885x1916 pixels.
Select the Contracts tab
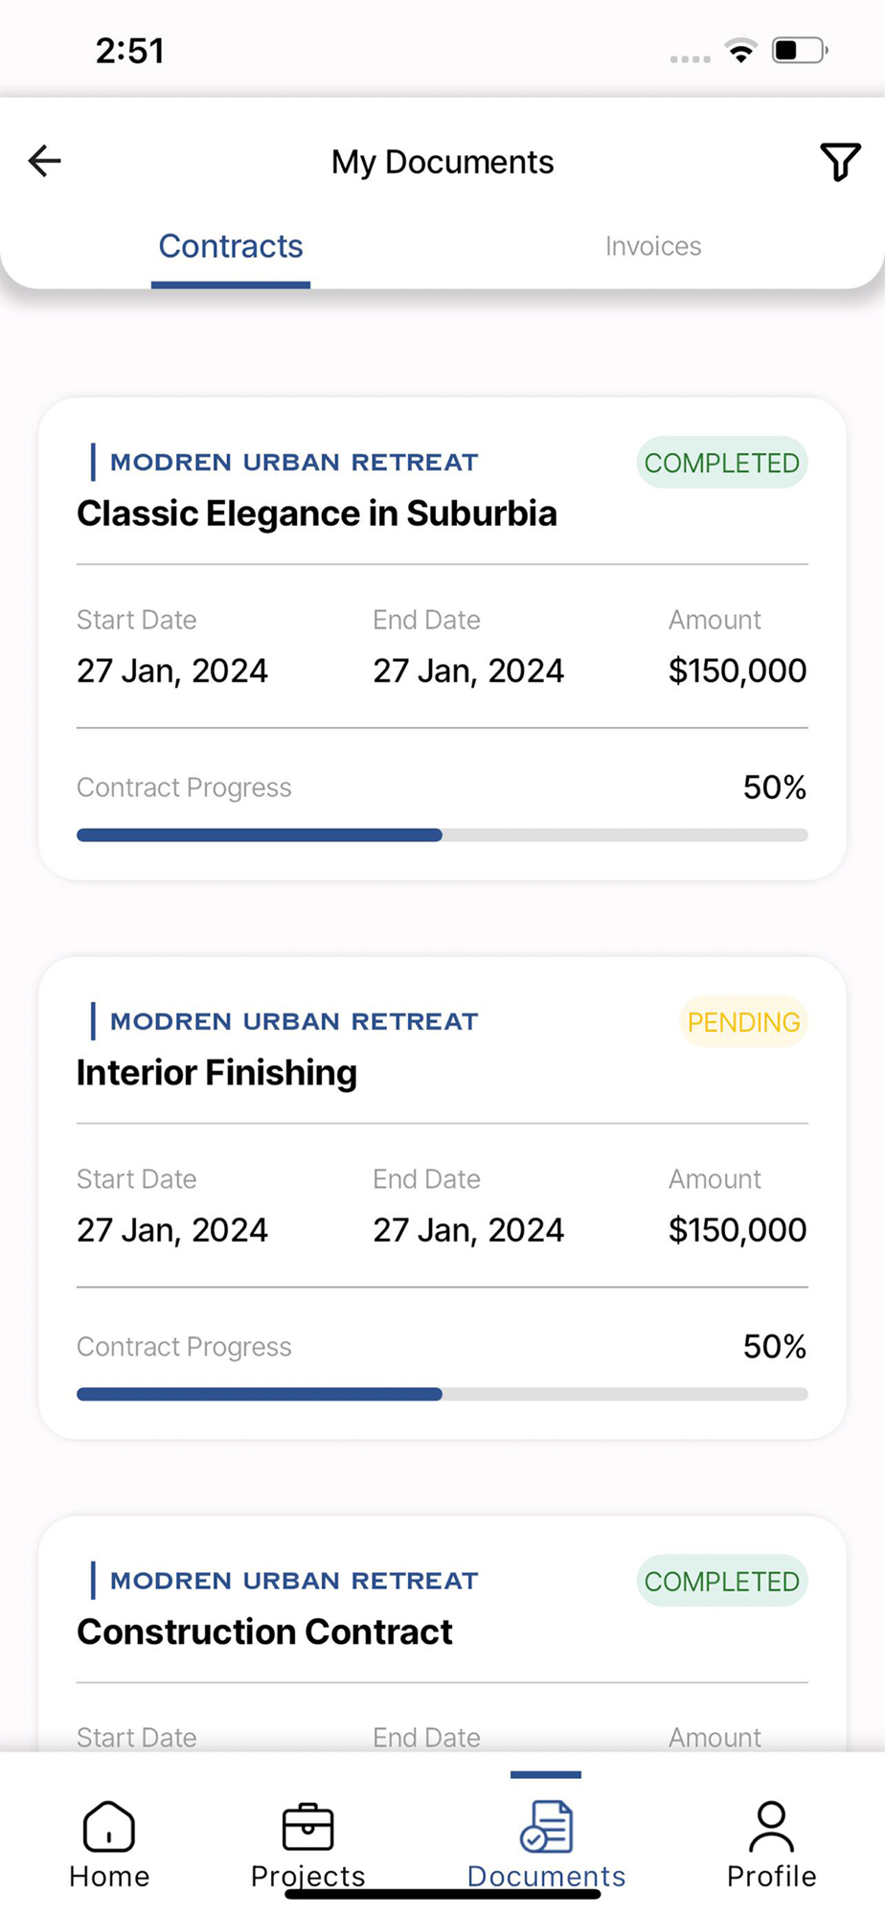click(x=231, y=246)
